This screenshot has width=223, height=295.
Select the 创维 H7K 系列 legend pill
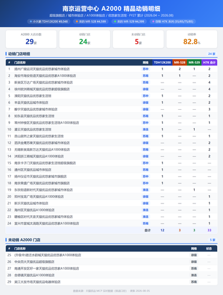172,21
